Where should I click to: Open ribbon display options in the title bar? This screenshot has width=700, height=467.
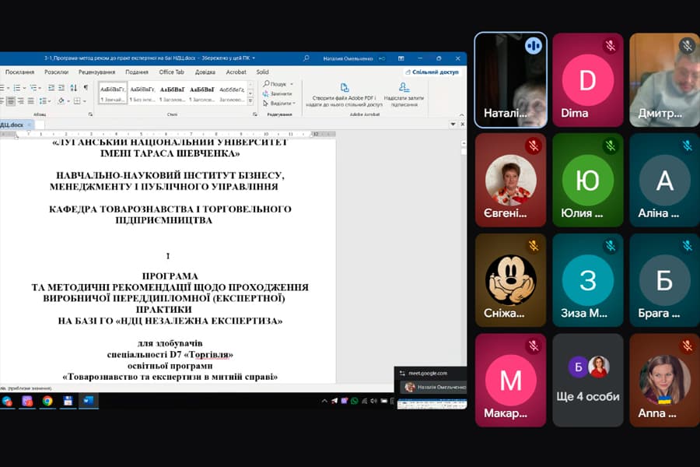click(401, 58)
